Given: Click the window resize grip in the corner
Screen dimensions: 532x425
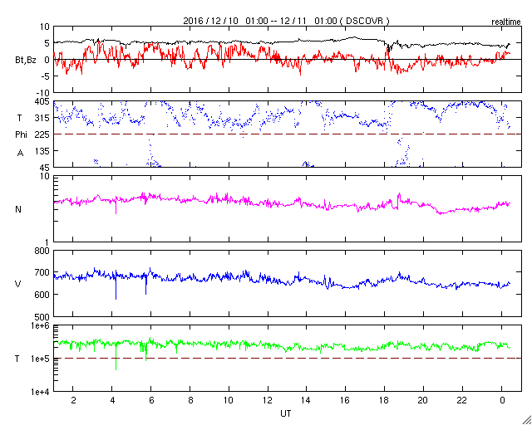Looking at the screenshot, I should (526, 419).
